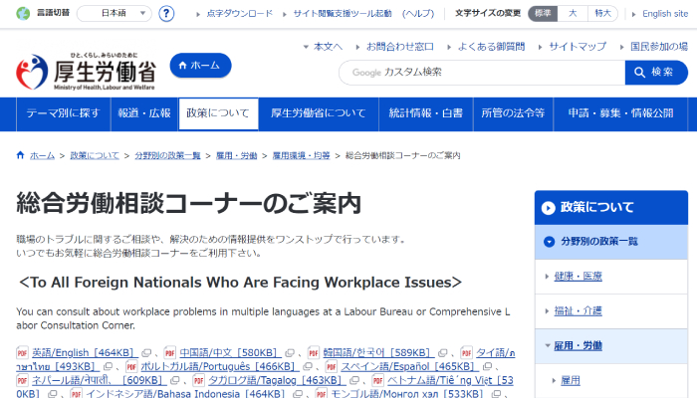Click PDF icon beside タイ語
The height and width of the screenshot is (398, 697).
point(466,352)
